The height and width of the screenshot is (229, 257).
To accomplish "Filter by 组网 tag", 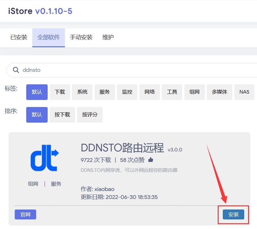I will [x=194, y=92].
